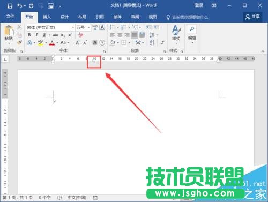Image resolution: width=268 pixels, height=202 pixels.
Task: Open the highlight color dropdown arrow
Action: [x=46, y=43]
